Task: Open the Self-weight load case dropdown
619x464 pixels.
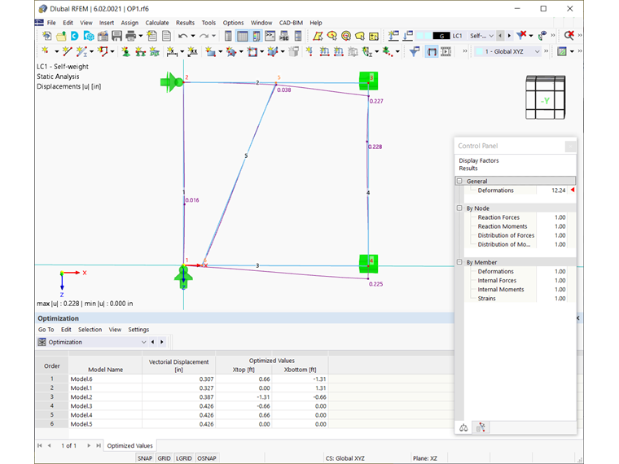Action: [481, 36]
